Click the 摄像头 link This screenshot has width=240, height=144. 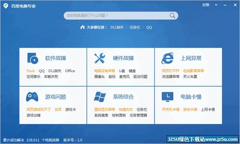pyautogui.click(x=100, y=76)
